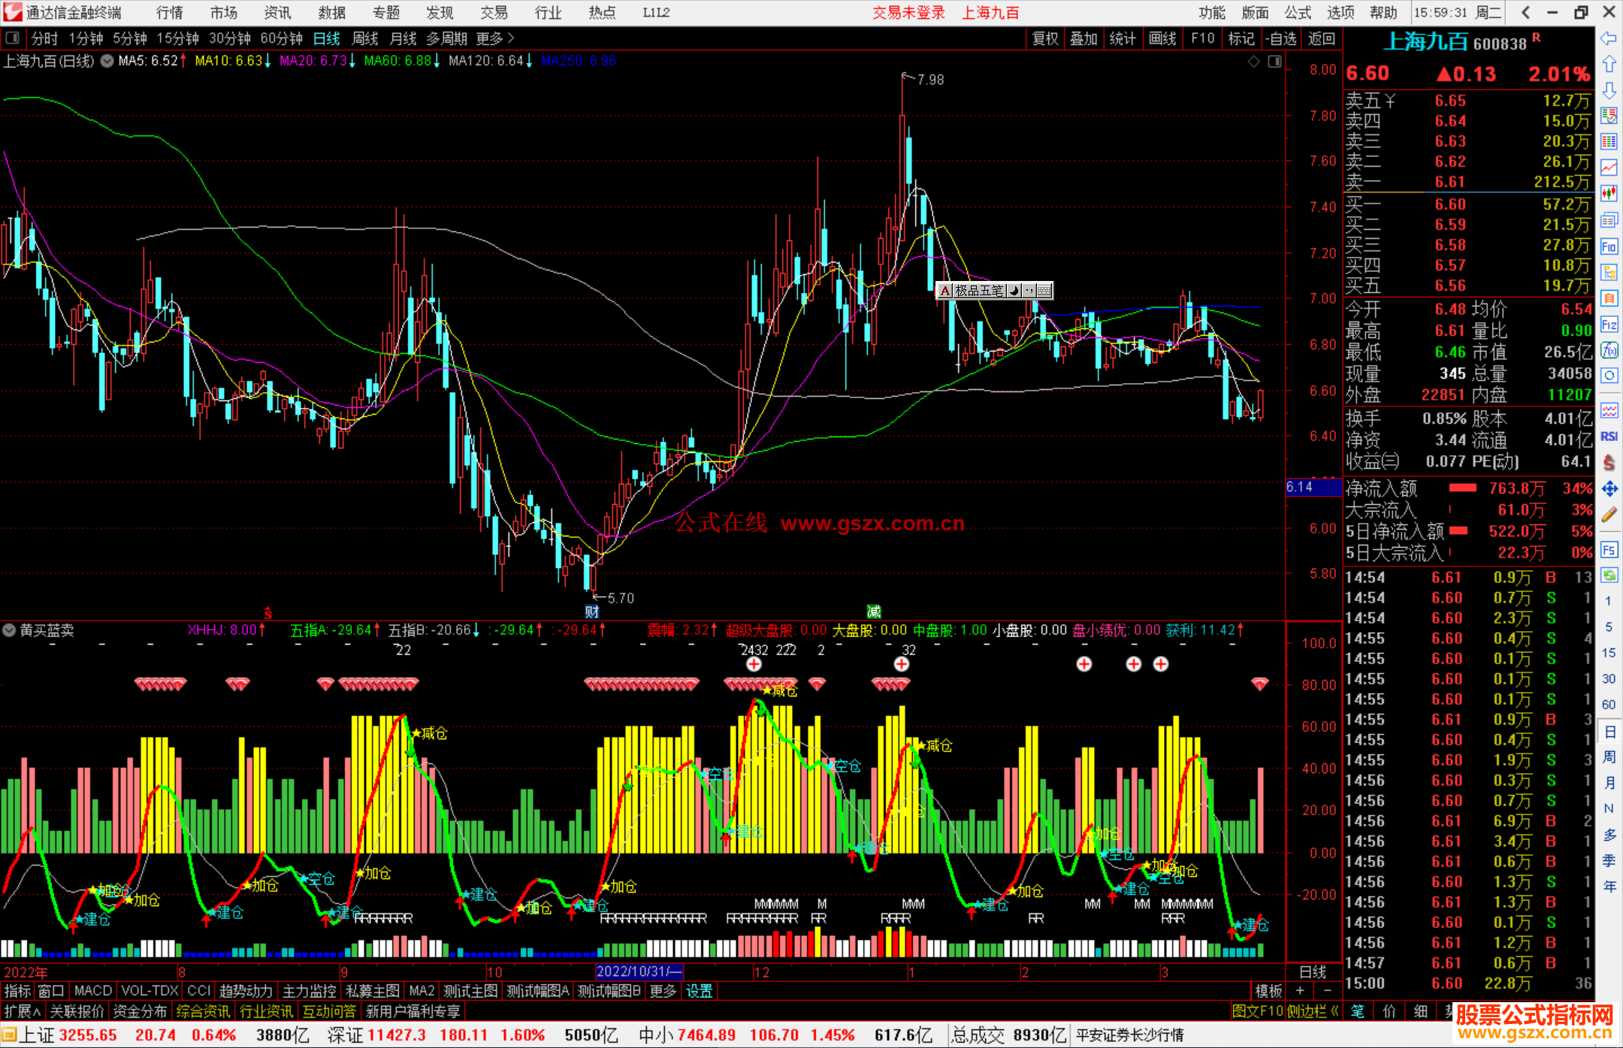Expand the 扩展 panel at bottom left
Viewport: 1623px width, 1048px height.
coord(22,1011)
